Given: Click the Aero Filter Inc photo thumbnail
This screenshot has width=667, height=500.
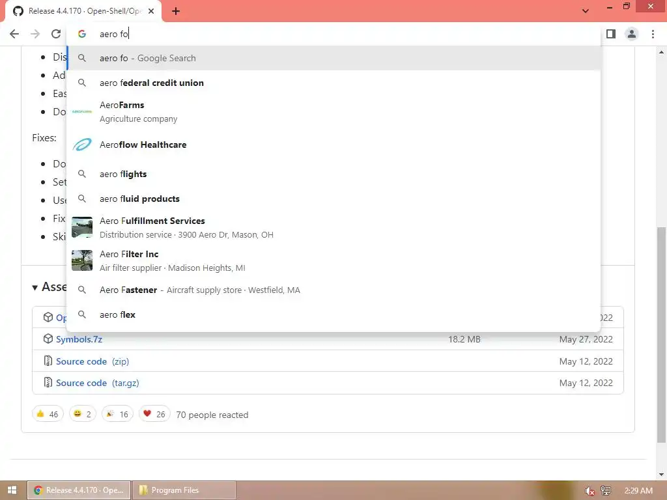Looking at the screenshot, I should pyautogui.click(x=82, y=260).
